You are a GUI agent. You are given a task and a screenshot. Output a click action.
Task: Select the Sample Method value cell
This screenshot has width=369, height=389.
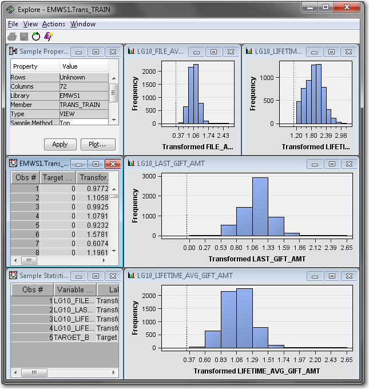pyautogui.click(x=83, y=122)
